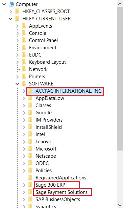Expand the Netscape key
The image size is (124, 208).
click(24, 156)
